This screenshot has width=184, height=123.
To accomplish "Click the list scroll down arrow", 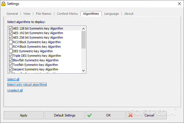I will (x=83, y=70).
